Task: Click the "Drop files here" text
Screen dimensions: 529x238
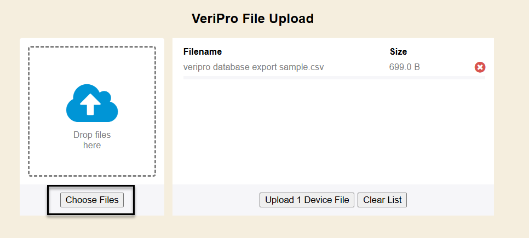Action: coord(92,140)
